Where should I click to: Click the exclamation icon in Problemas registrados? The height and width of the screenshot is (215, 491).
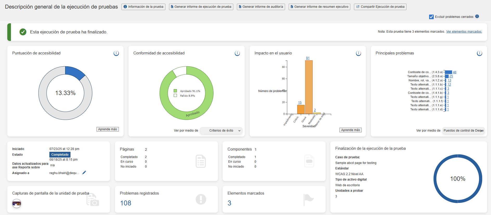(201, 199)
